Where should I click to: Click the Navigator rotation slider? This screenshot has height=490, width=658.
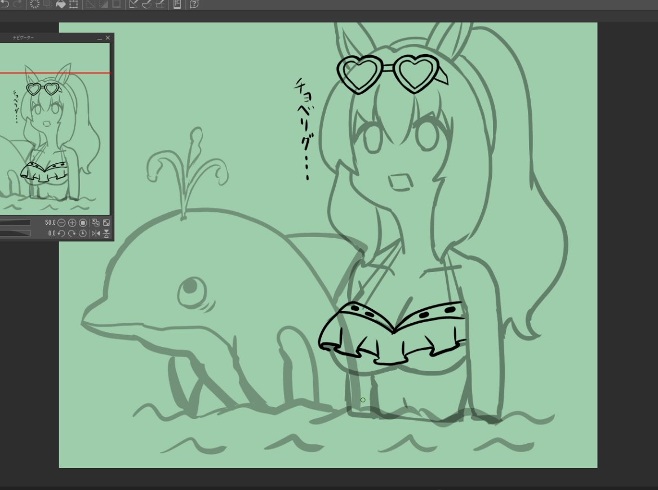tap(15, 233)
